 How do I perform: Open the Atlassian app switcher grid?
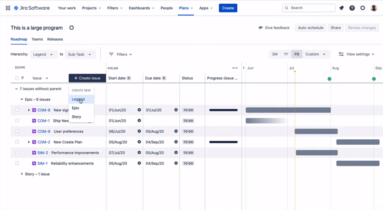click(x=8, y=8)
